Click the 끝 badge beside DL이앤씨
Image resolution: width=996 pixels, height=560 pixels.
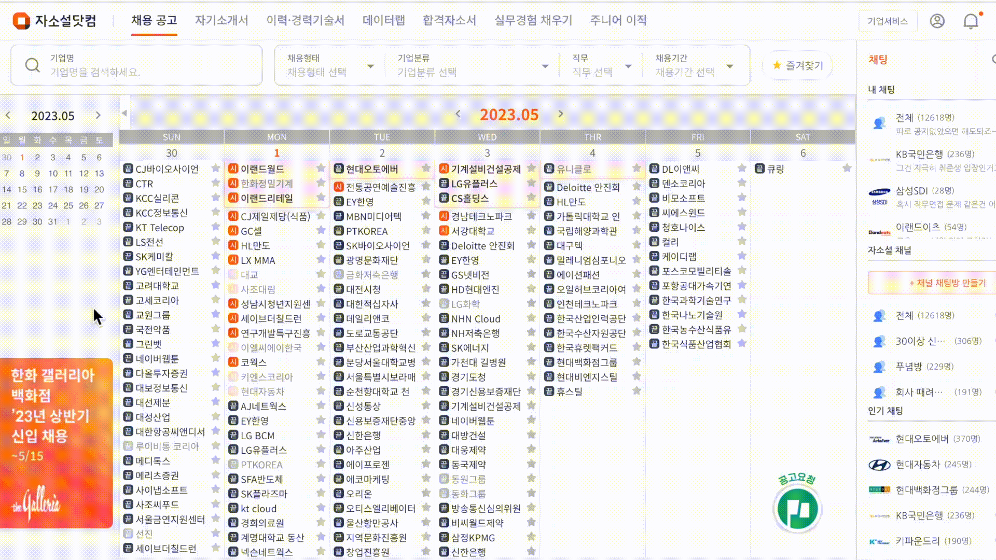click(654, 169)
